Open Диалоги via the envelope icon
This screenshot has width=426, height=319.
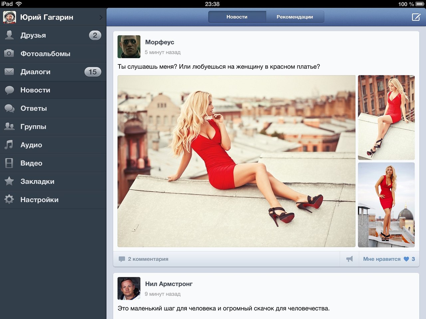9,72
